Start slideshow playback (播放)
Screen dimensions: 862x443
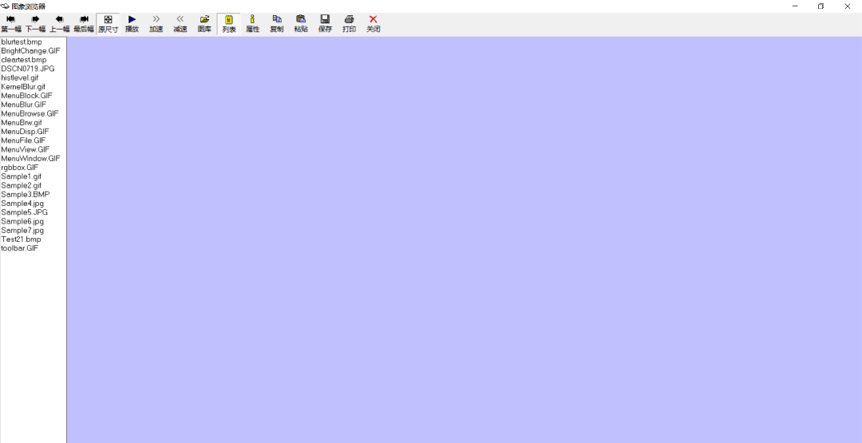pyautogui.click(x=132, y=23)
